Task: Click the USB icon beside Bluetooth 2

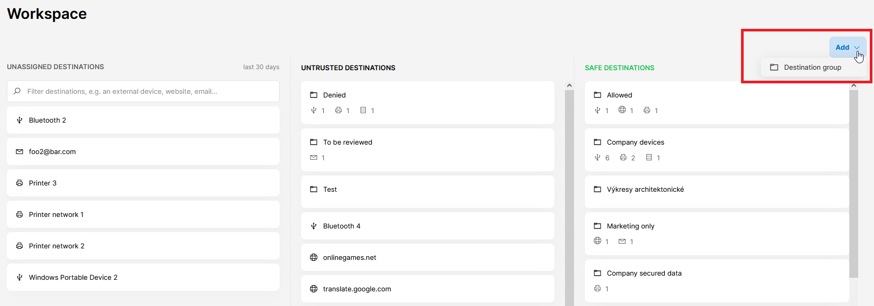Action: click(x=19, y=120)
